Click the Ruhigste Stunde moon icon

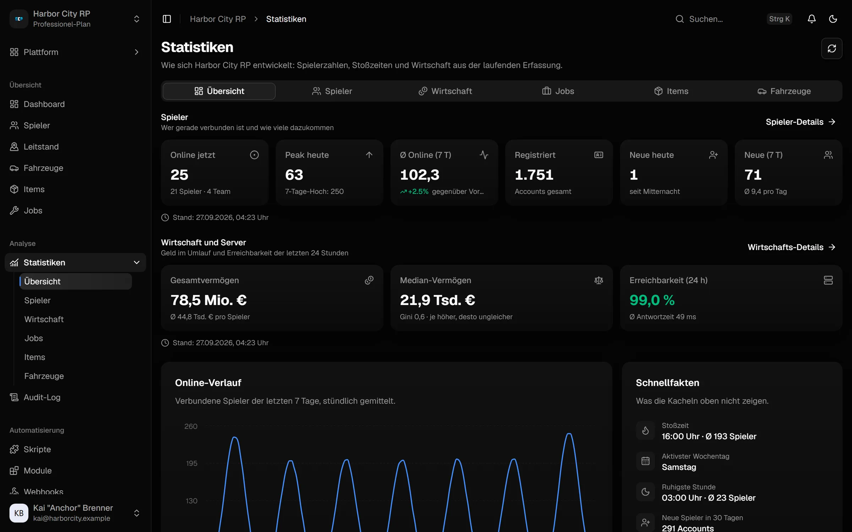[x=645, y=492]
